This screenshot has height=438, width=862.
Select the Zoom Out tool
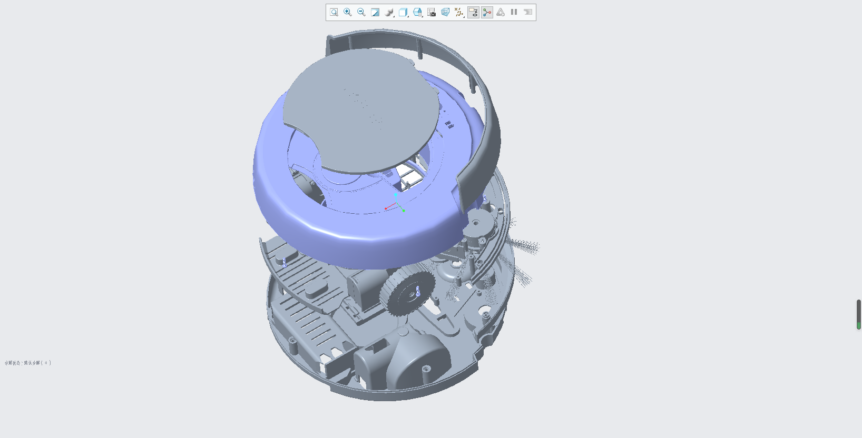click(361, 12)
